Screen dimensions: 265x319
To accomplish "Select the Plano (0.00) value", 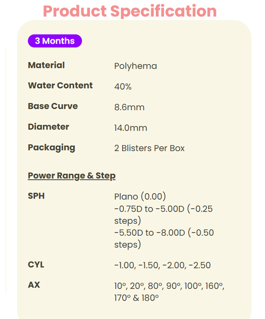I will click(140, 197).
